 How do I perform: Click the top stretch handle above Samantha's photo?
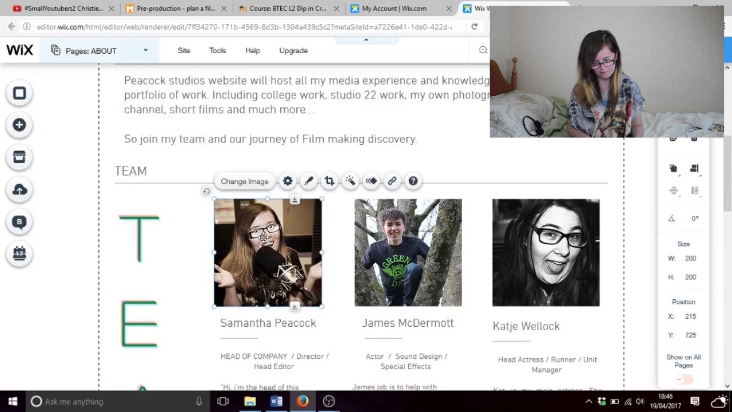(295, 199)
